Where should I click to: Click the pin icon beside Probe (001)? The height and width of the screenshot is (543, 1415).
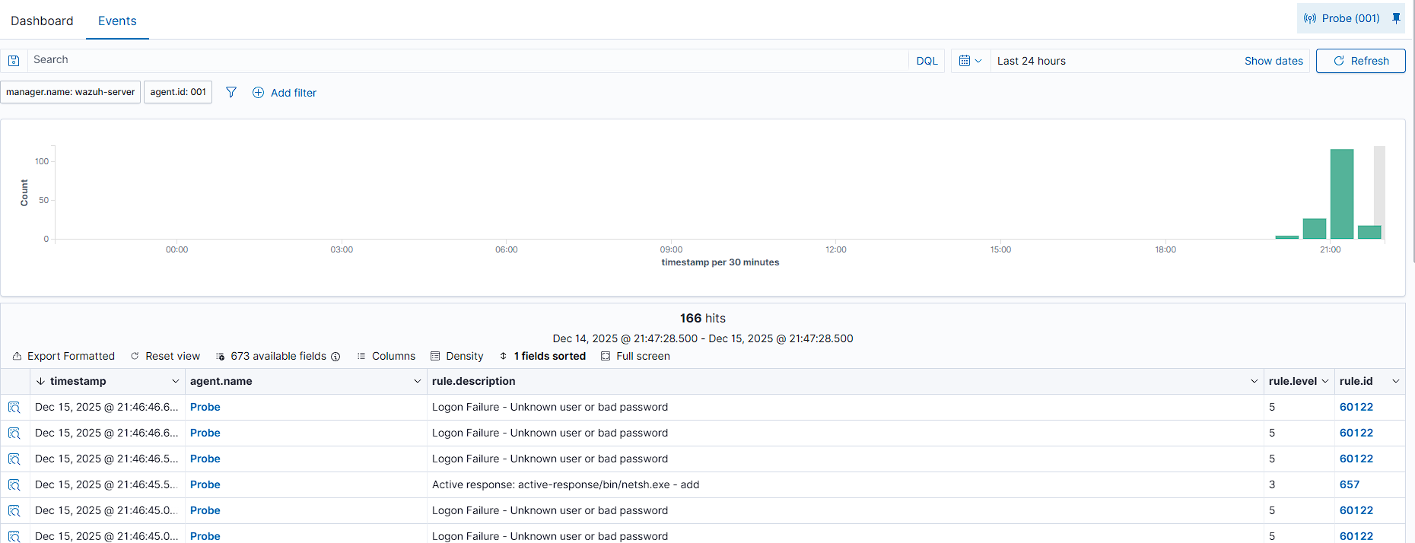pos(1396,18)
